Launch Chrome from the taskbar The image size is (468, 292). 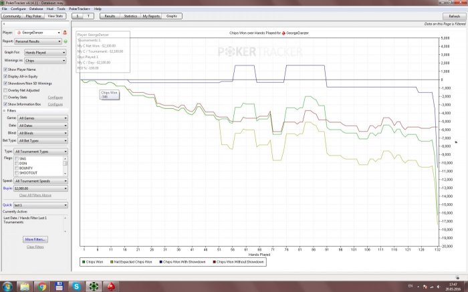coord(41,286)
